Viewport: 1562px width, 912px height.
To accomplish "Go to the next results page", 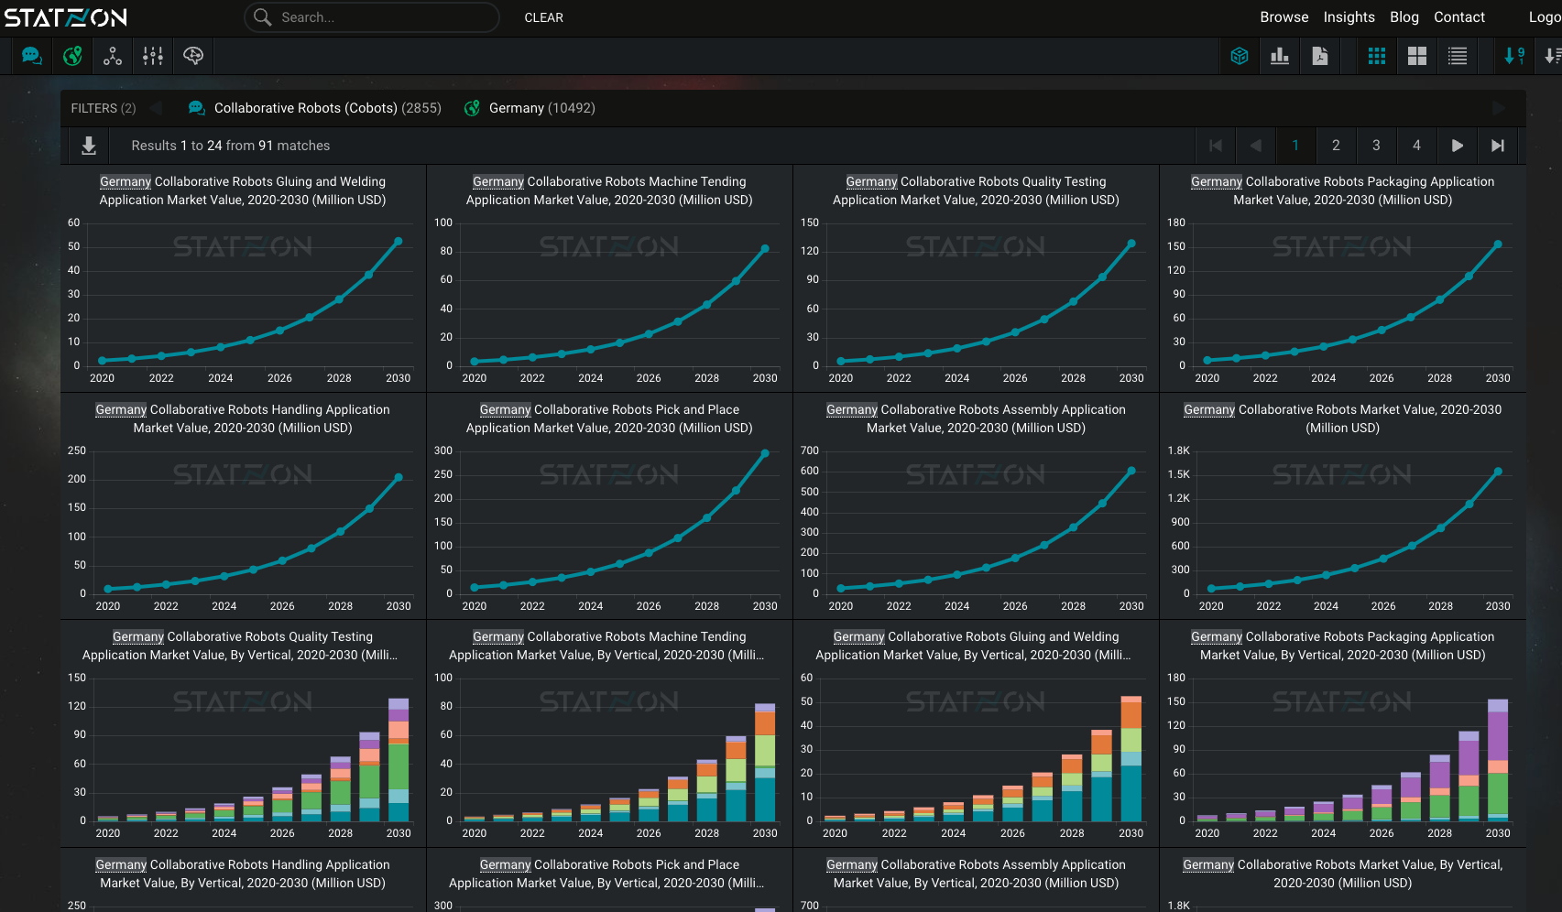I will 1458,146.
